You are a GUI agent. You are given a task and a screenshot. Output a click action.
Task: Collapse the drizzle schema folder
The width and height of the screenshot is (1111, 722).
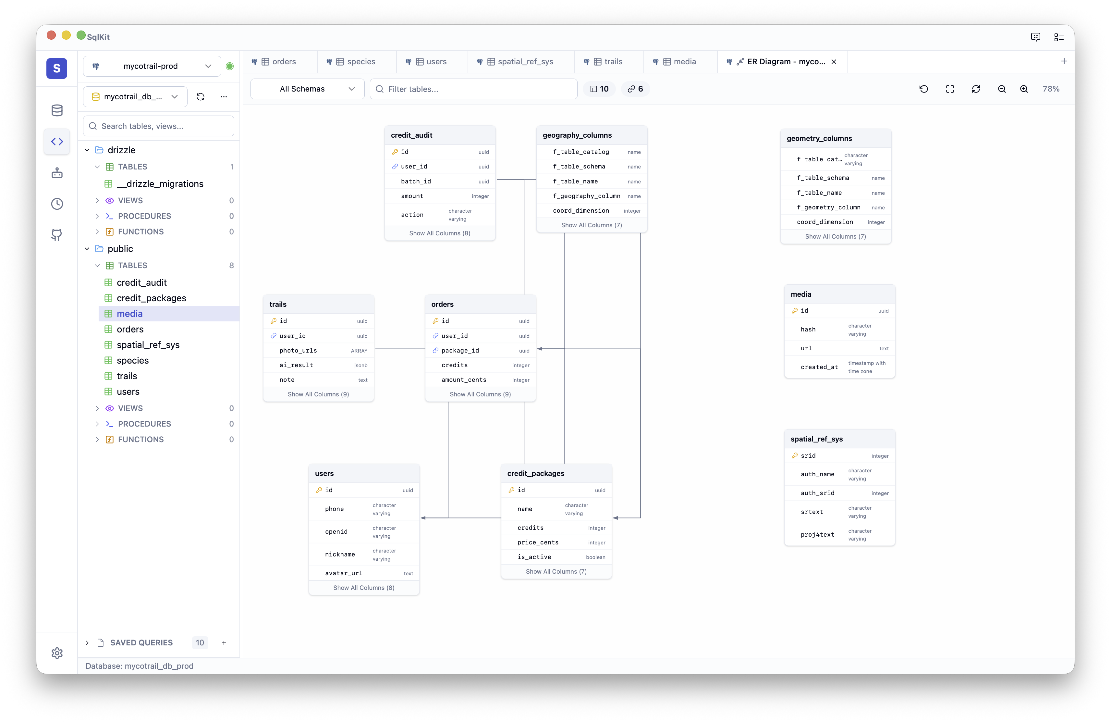point(87,150)
